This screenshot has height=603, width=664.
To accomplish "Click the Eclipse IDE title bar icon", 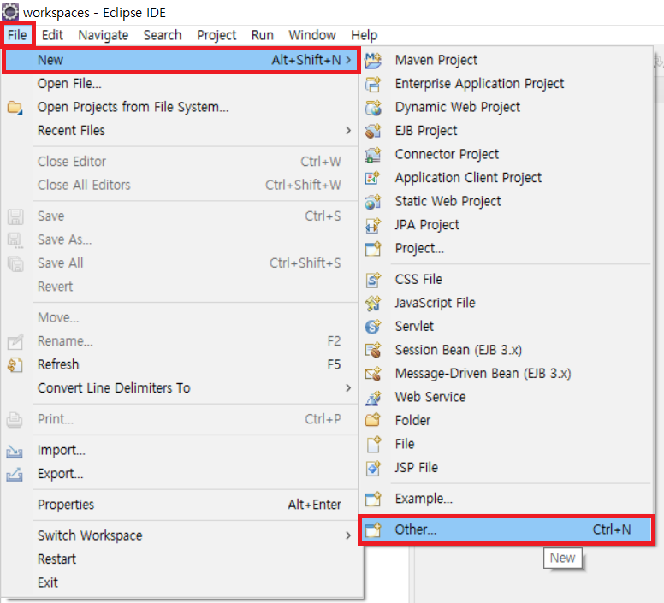I will click(x=10, y=11).
